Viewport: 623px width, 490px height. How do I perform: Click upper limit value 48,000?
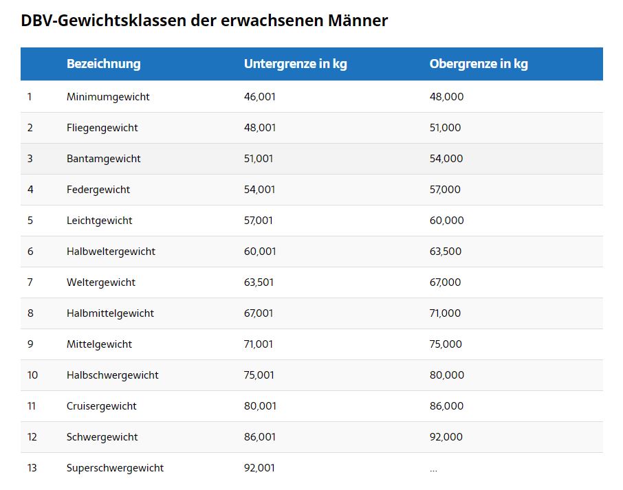[x=446, y=97]
